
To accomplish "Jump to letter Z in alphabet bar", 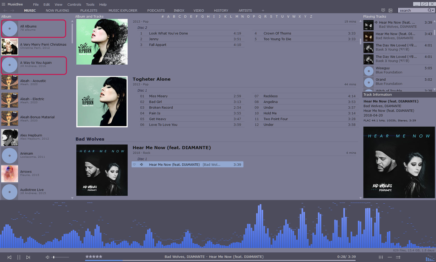I will 311,16.
